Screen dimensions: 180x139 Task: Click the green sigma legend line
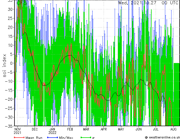[86, 137]
